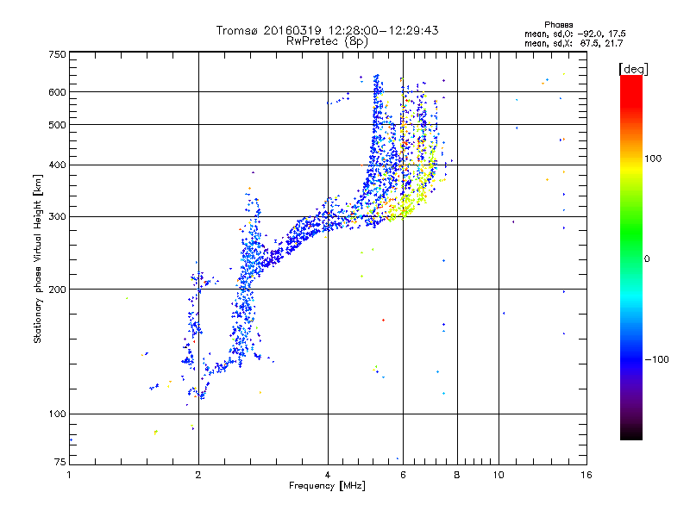Click the x-axis tick label "2"
The height and width of the screenshot is (517, 690).
(198, 475)
